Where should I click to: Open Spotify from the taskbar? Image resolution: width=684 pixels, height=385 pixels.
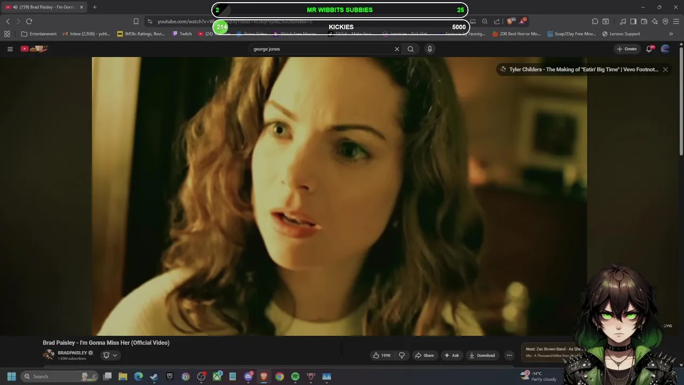[x=295, y=376]
